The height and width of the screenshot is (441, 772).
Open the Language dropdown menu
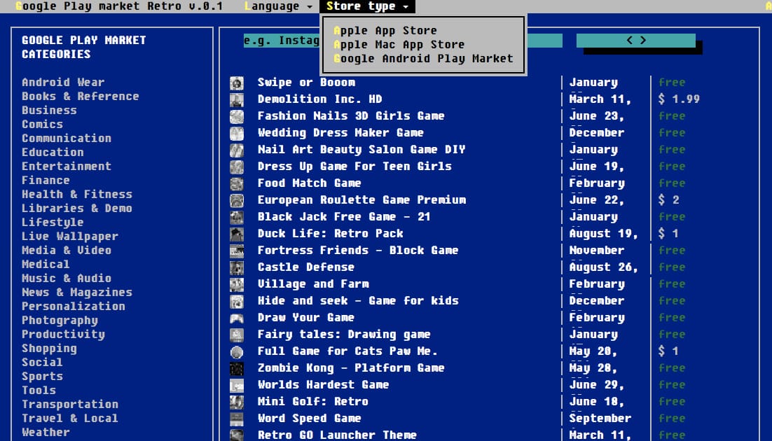pos(279,6)
